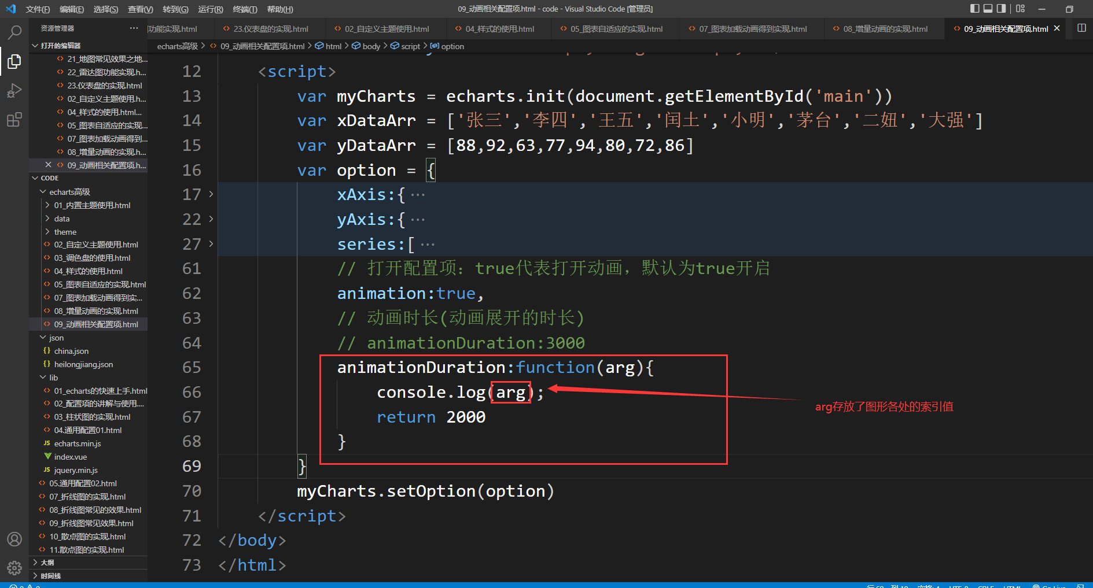Place cursor on animation:true line

click(x=410, y=294)
